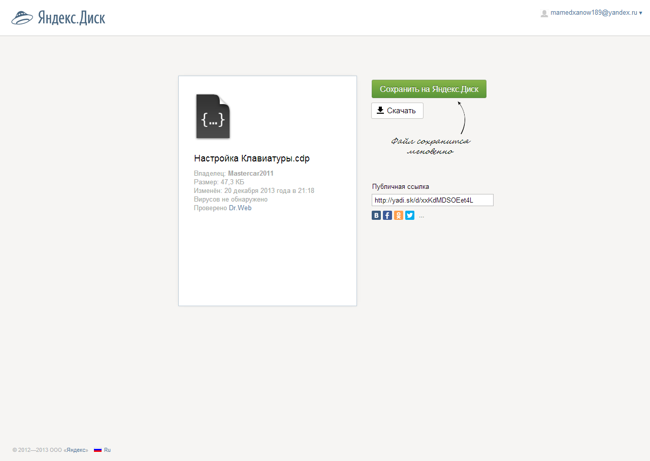Click the Размер: 47,3 КБ text
The image size is (650, 461).
(x=219, y=182)
